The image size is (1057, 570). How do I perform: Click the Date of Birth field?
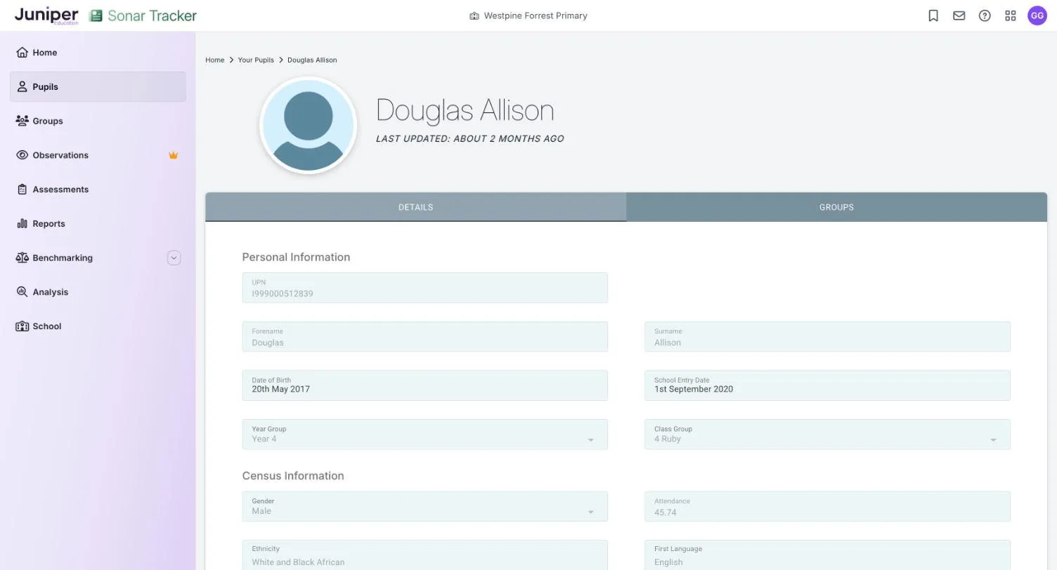[424, 385]
